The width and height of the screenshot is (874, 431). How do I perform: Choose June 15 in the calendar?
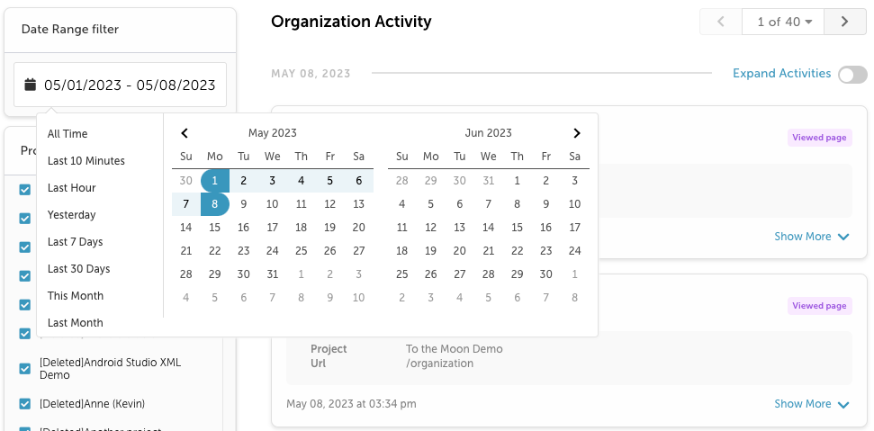click(x=517, y=227)
